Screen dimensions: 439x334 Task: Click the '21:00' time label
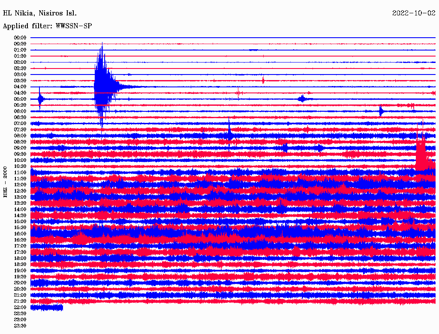tap(20, 295)
